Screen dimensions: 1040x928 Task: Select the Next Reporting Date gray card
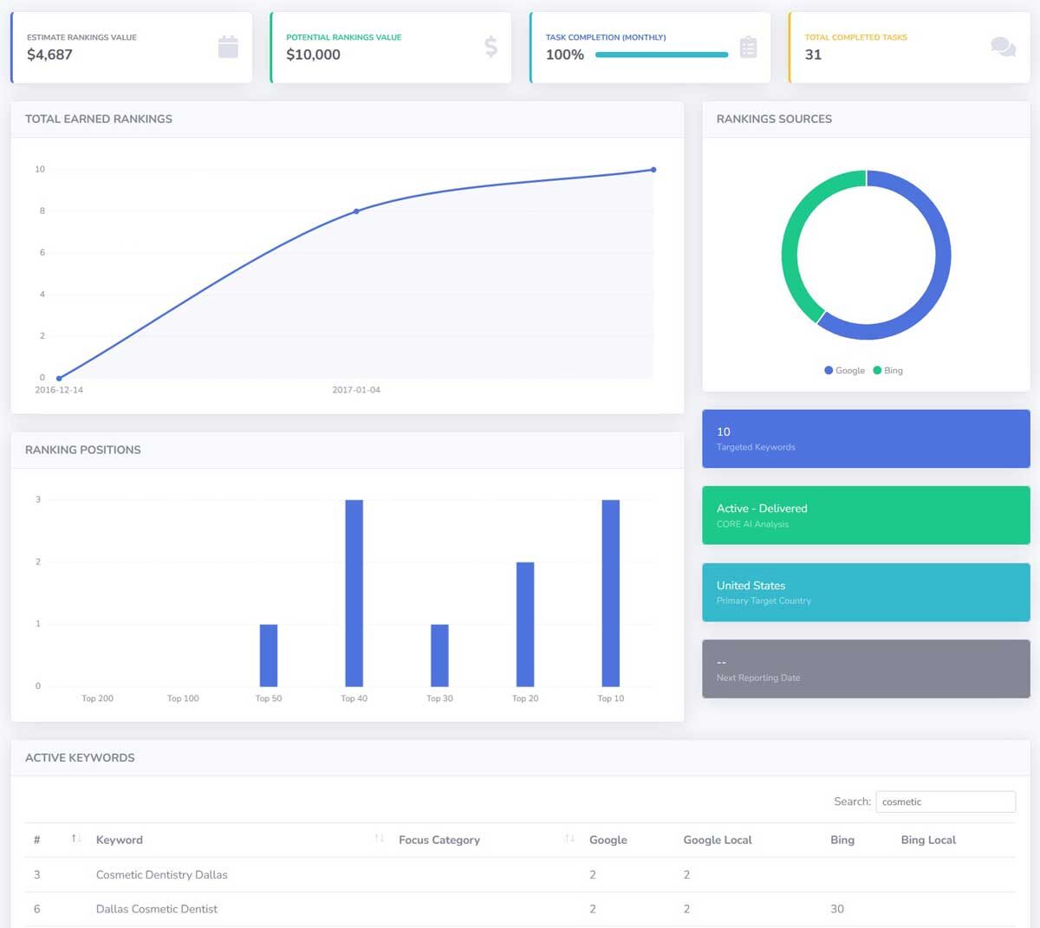pos(865,669)
